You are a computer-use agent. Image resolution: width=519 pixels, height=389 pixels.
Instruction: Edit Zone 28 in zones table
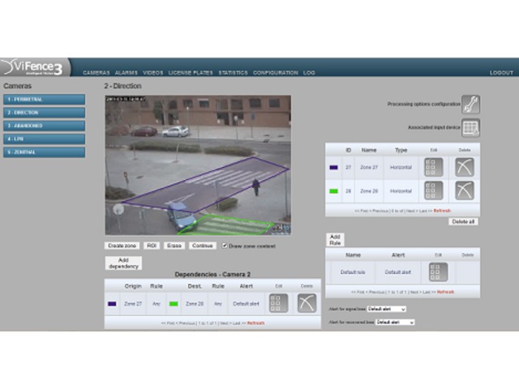pyautogui.click(x=434, y=190)
